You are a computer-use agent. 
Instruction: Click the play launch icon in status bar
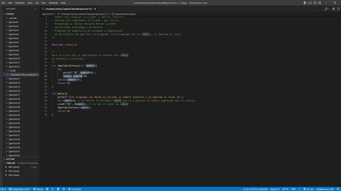click(52, 189)
